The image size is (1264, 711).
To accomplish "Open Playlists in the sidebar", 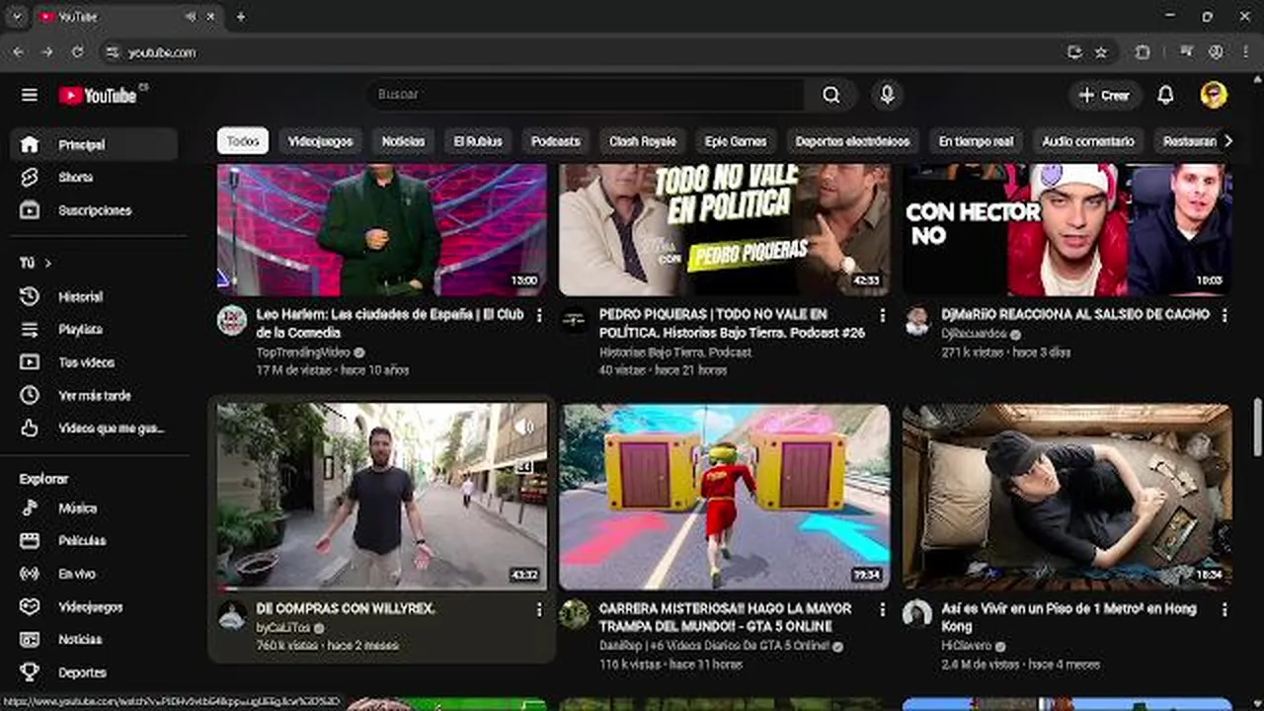I will [95, 329].
